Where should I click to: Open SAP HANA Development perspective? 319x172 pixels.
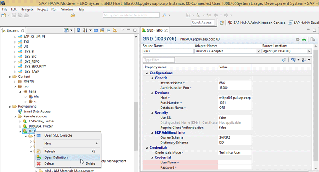[304, 23]
